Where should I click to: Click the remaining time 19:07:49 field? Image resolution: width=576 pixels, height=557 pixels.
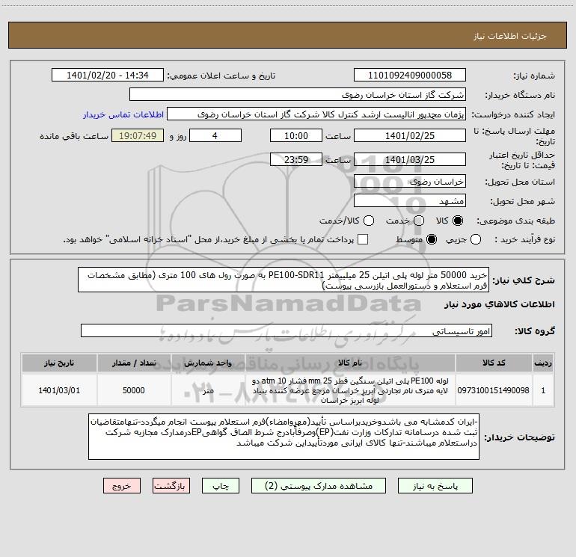coord(138,135)
